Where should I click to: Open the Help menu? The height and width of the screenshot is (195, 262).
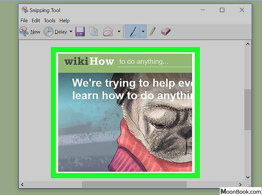(64, 21)
